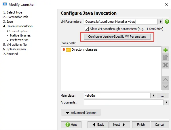171x130 pixels.
Task: Focus the Main class field containing HelloGui
Action: (x=117, y=95)
